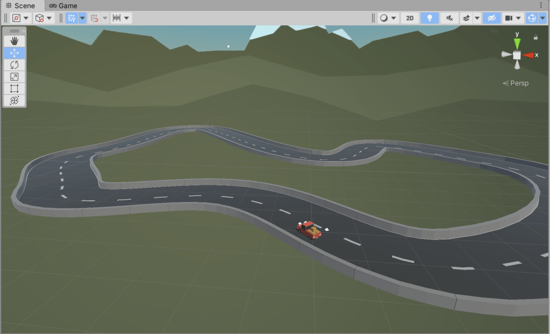Screen dimensions: 550x334
Task: Select the Rotate tool
Action: pos(15,65)
